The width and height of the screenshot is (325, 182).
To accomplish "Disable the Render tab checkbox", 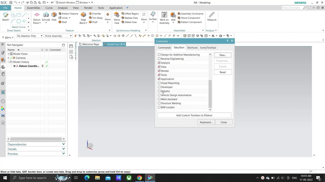I will coord(159,71).
